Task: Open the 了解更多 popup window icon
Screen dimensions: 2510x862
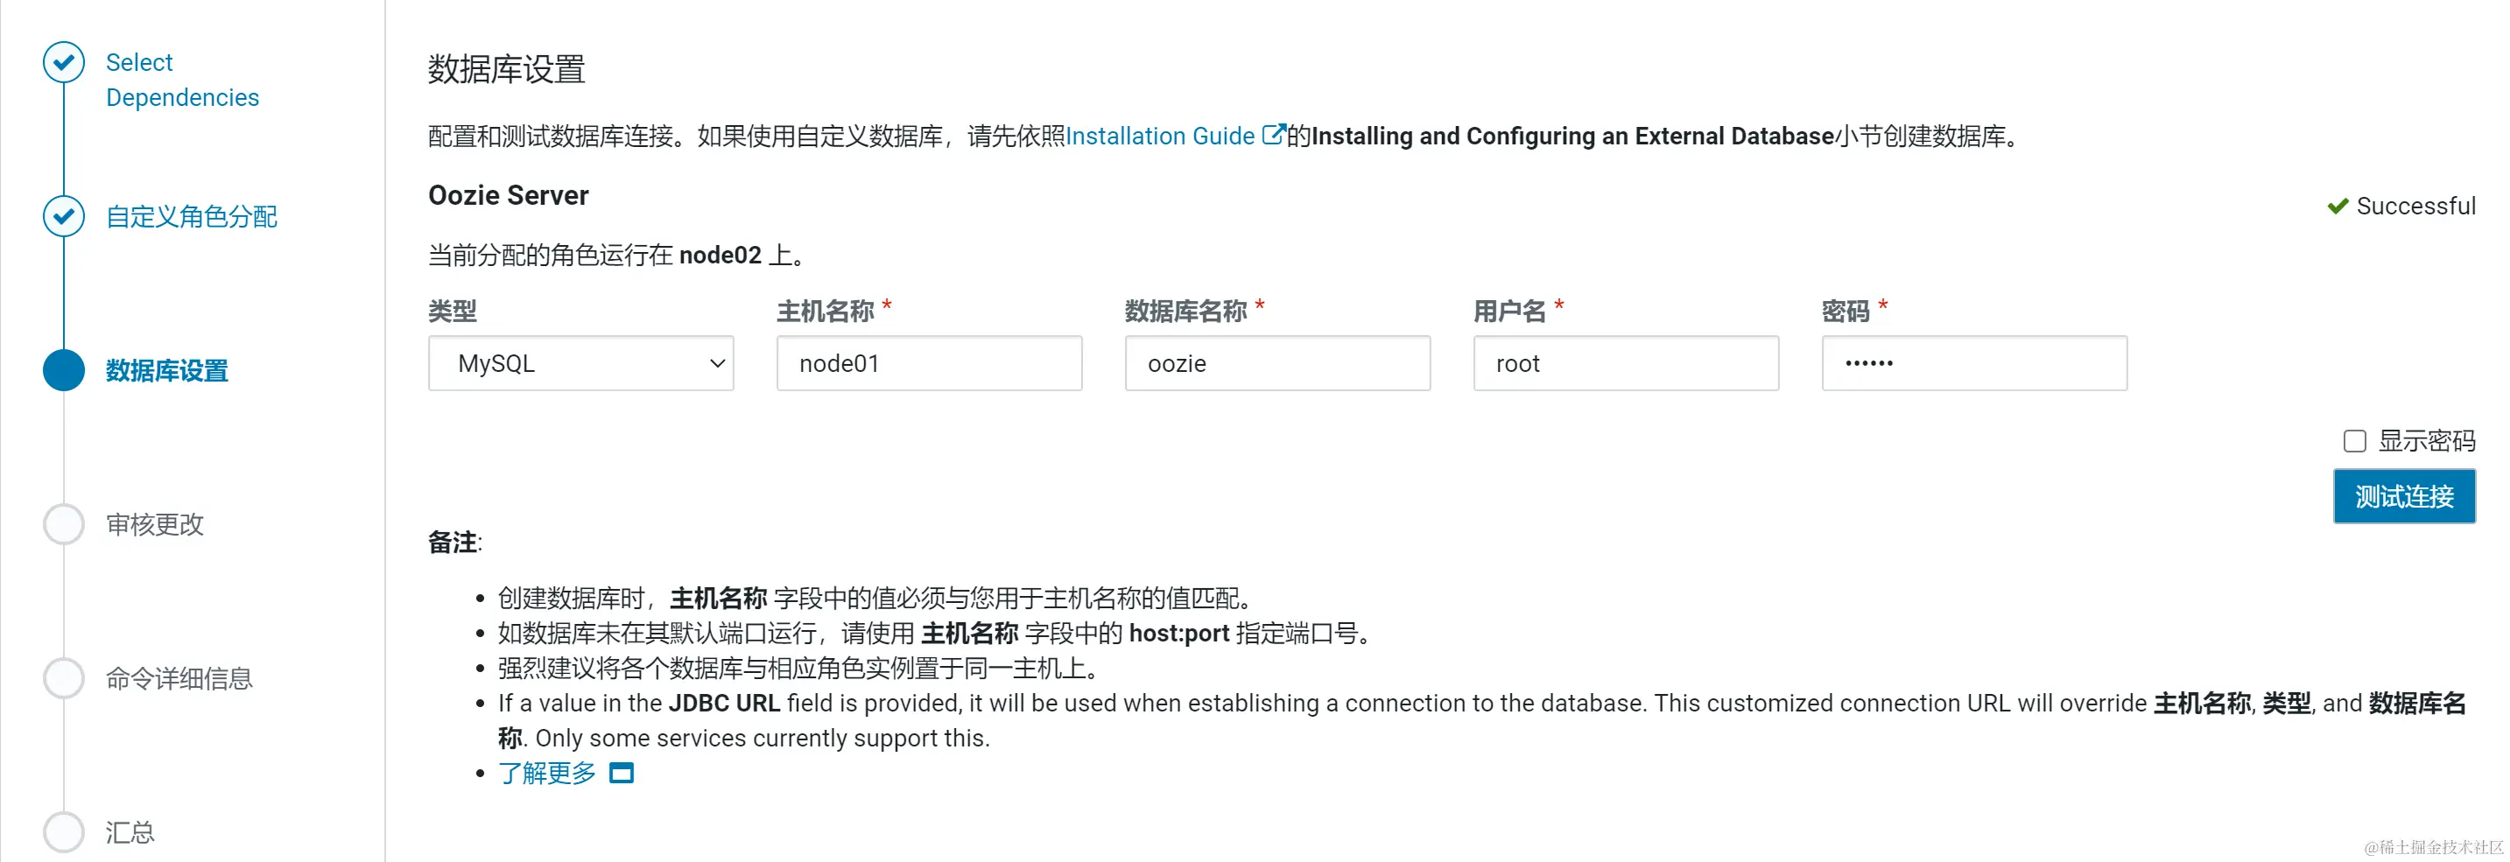Action: click(622, 774)
